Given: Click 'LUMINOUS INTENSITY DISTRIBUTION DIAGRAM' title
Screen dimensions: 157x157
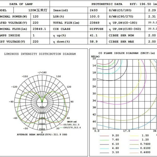Looking at the screenshot, I should click(x=40, y=54).
